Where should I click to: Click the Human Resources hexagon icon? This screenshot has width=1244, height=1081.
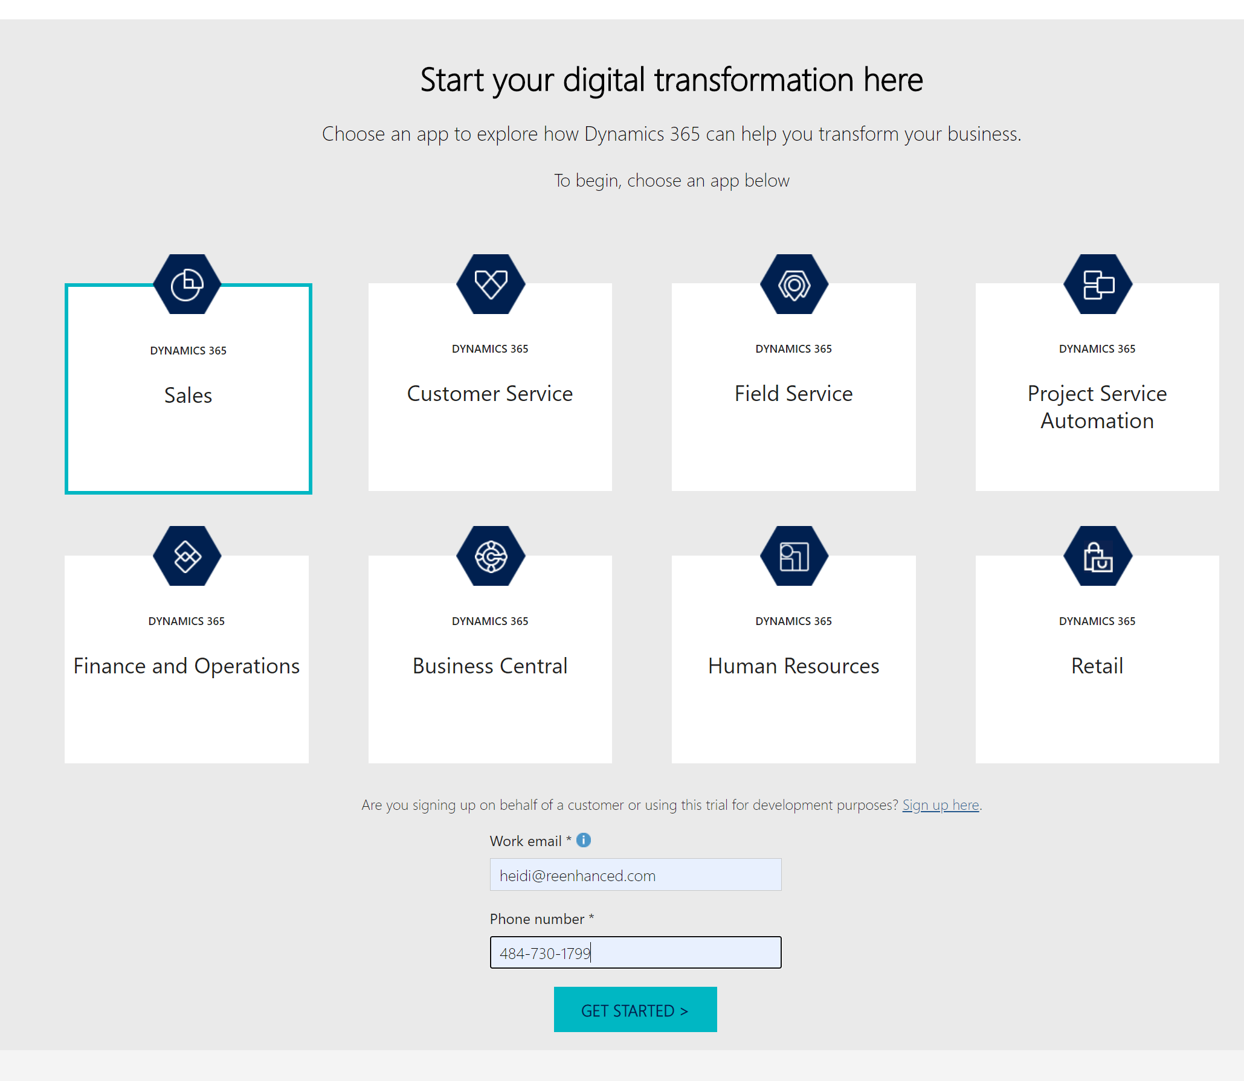793,556
